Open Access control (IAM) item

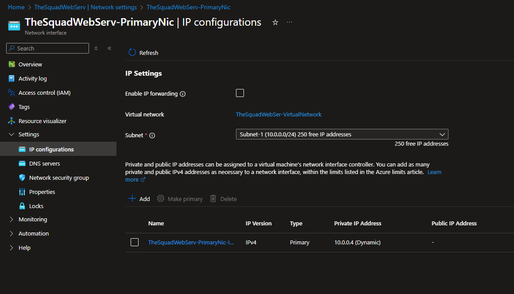click(45, 93)
